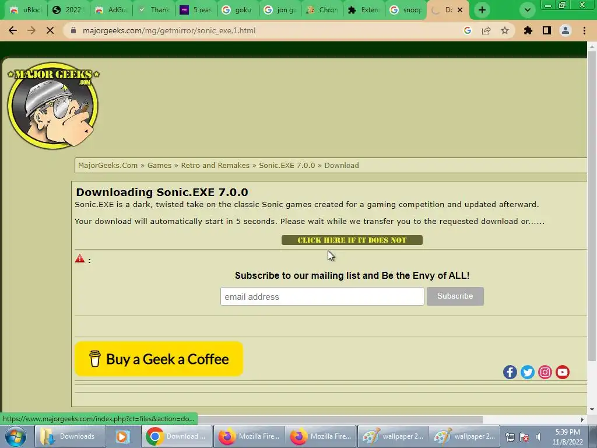
Task: Open a new tab with plus button
Action: point(482,10)
